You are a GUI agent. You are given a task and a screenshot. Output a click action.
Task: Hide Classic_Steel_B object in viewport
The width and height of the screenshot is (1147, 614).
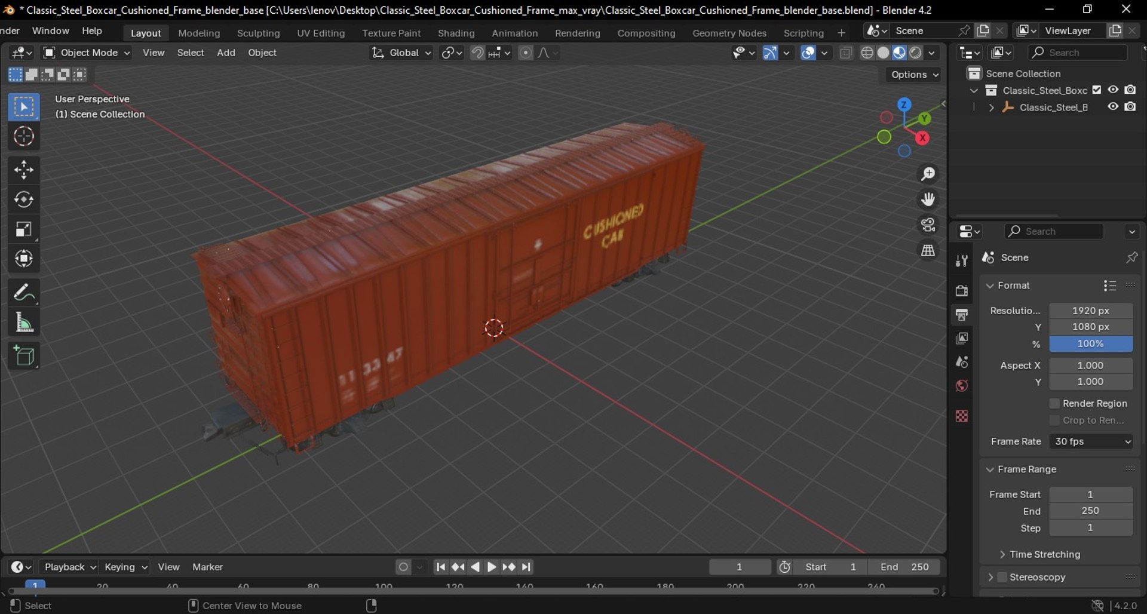pyautogui.click(x=1113, y=107)
